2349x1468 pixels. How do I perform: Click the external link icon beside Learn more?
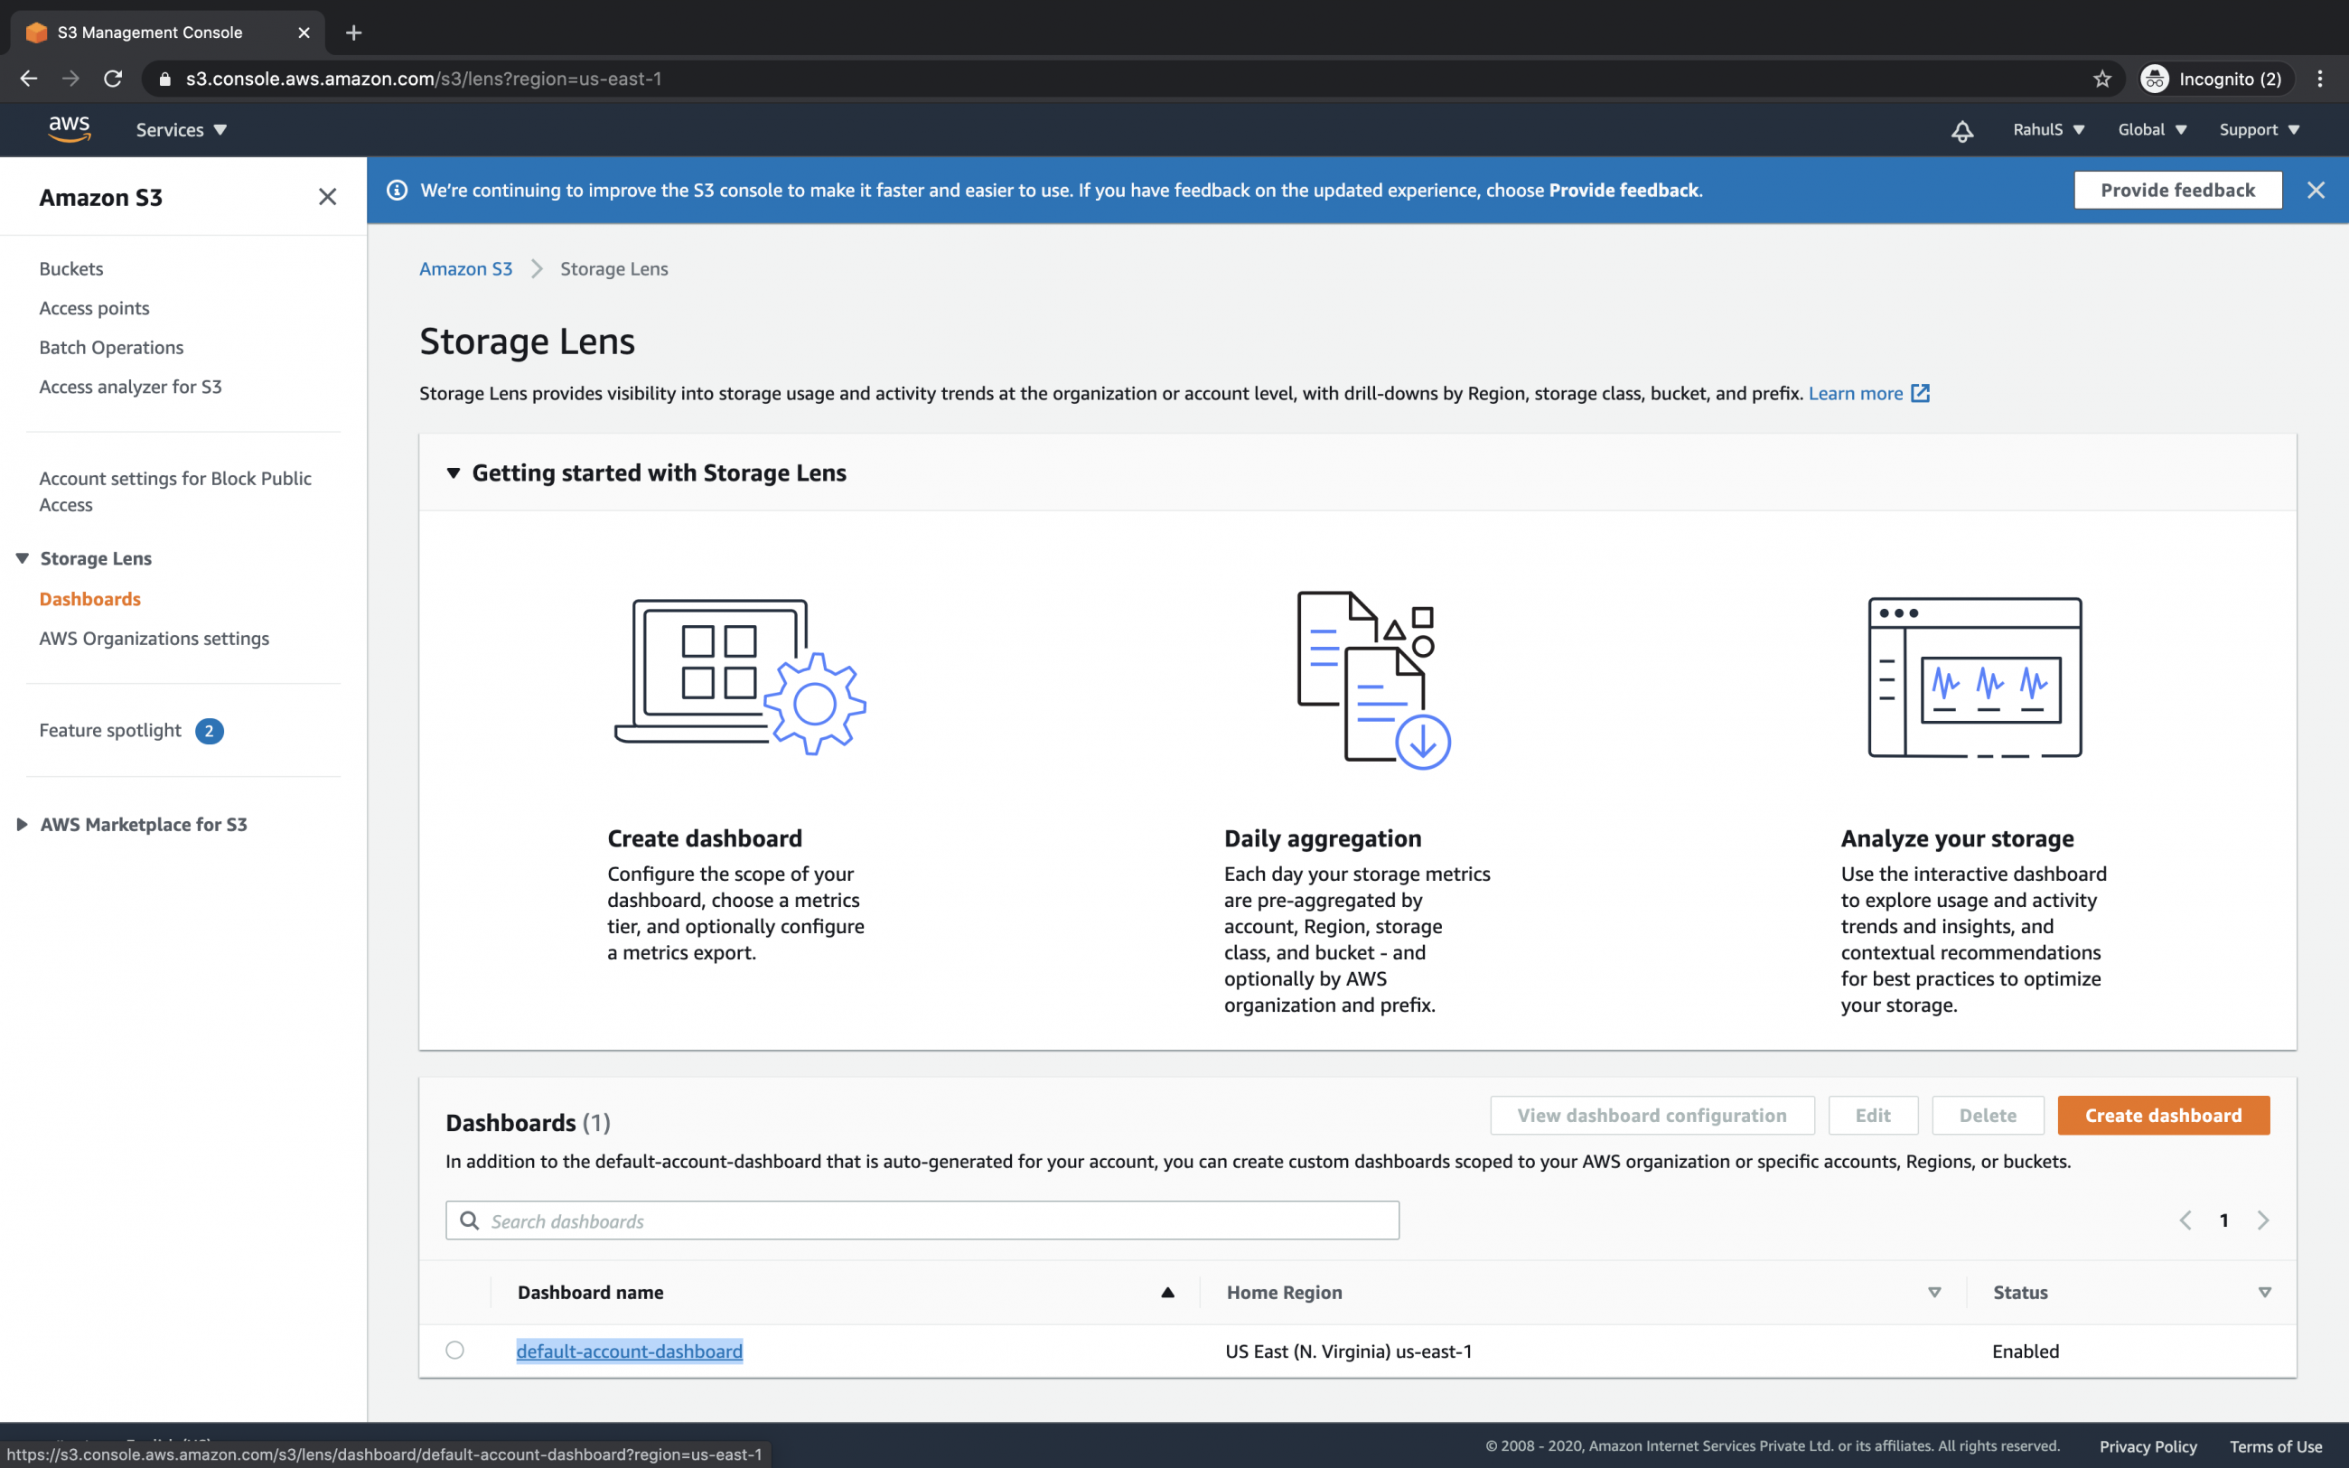1920,393
